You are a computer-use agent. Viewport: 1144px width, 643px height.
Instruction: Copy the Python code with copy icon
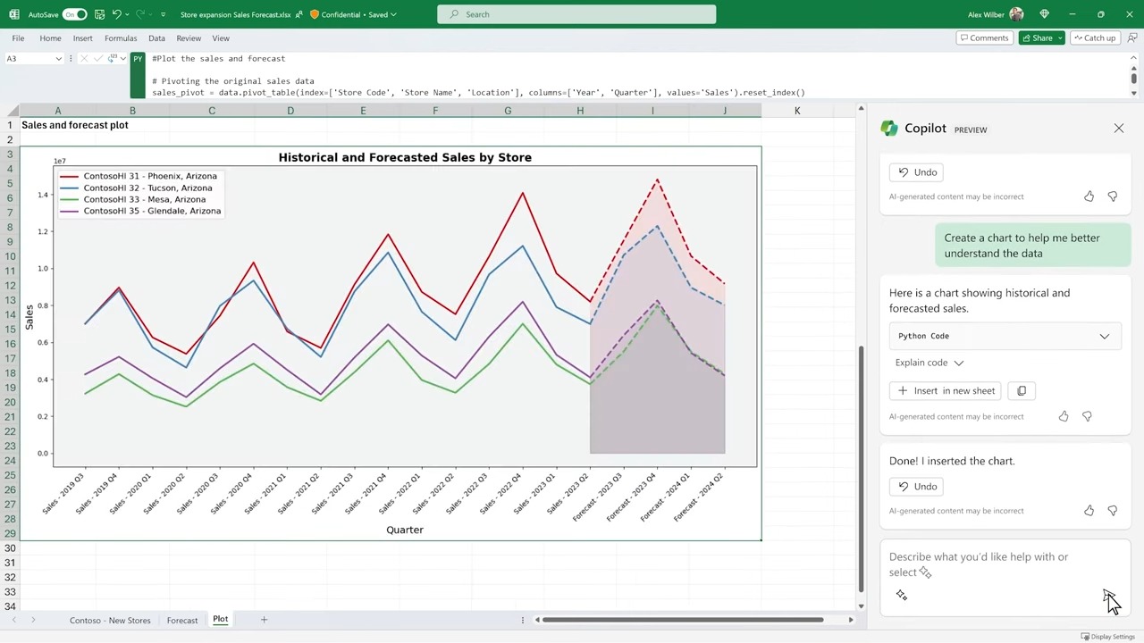(x=1022, y=390)
